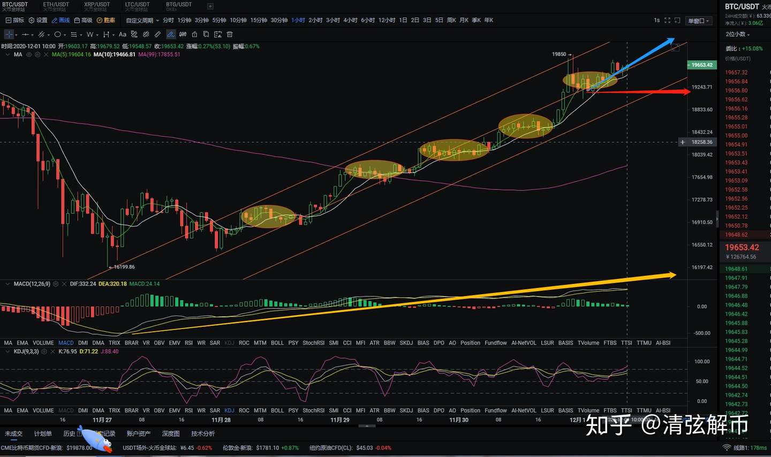Switch to the ETH/USDT tab
The height and width of the screenshot is (457, 771).
tap(56, 6)
